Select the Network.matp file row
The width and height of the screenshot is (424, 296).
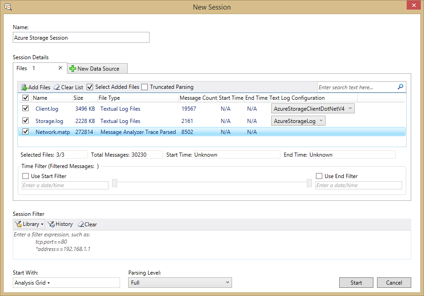pos(212,132)
